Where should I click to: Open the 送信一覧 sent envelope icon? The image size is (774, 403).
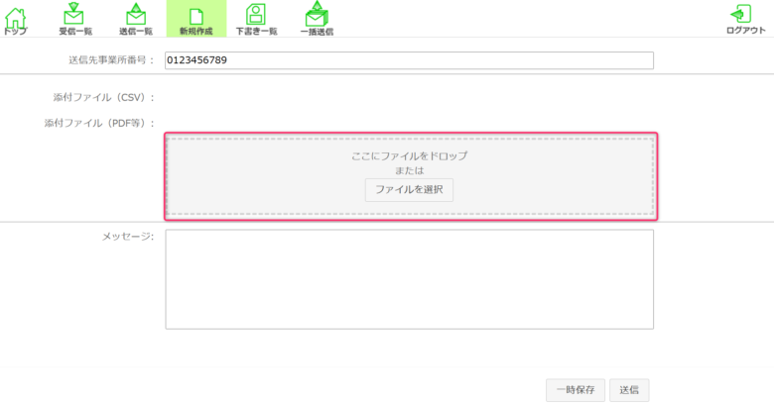click(136, 14)
